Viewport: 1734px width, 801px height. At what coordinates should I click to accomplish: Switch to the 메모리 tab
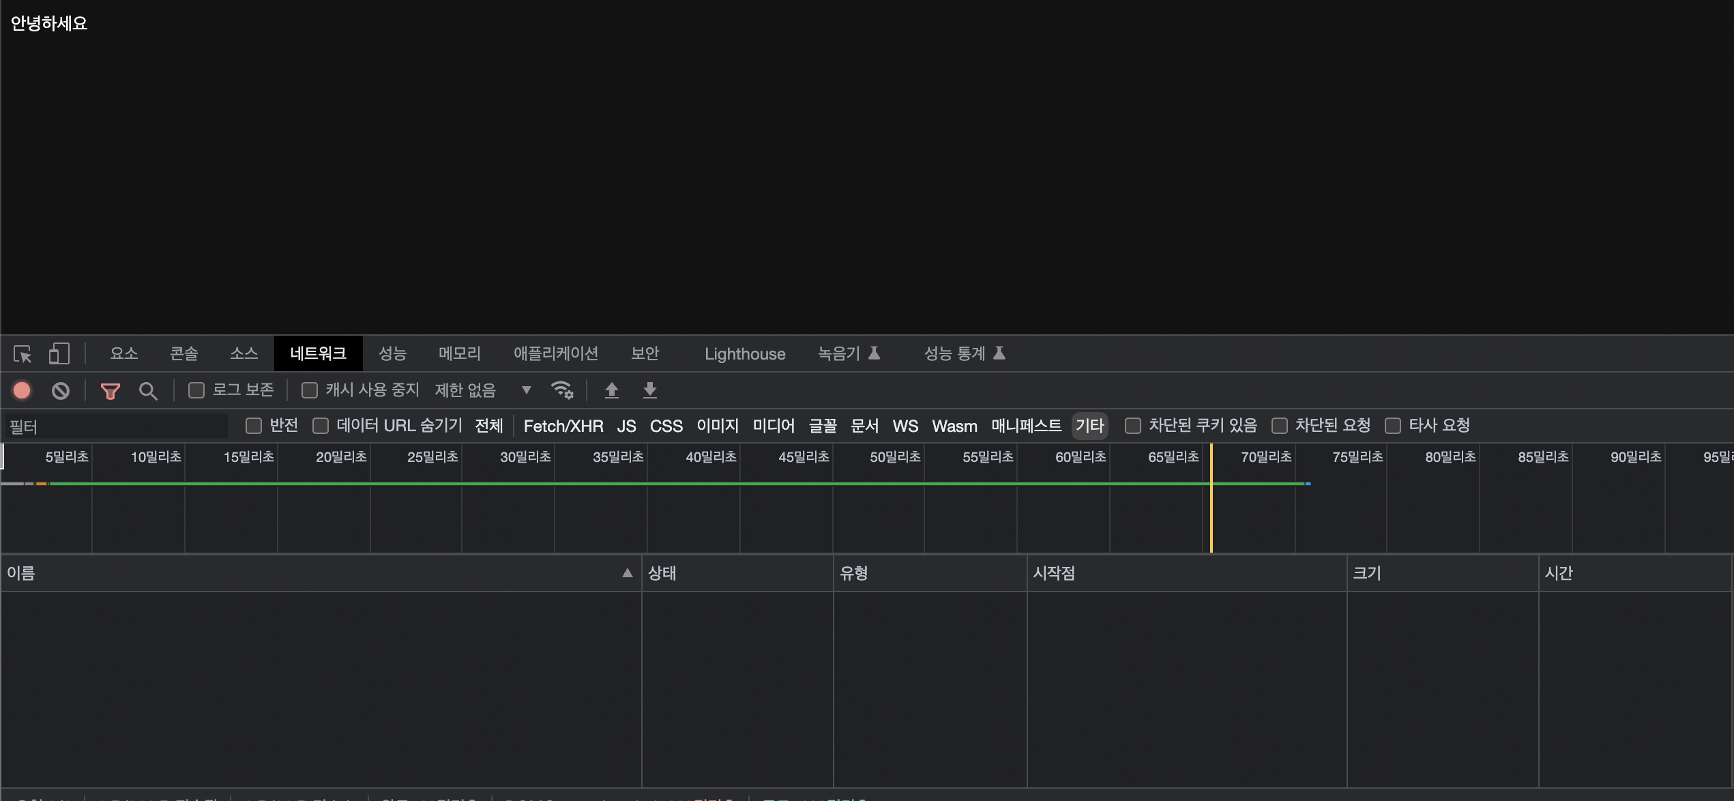[460, 353]
